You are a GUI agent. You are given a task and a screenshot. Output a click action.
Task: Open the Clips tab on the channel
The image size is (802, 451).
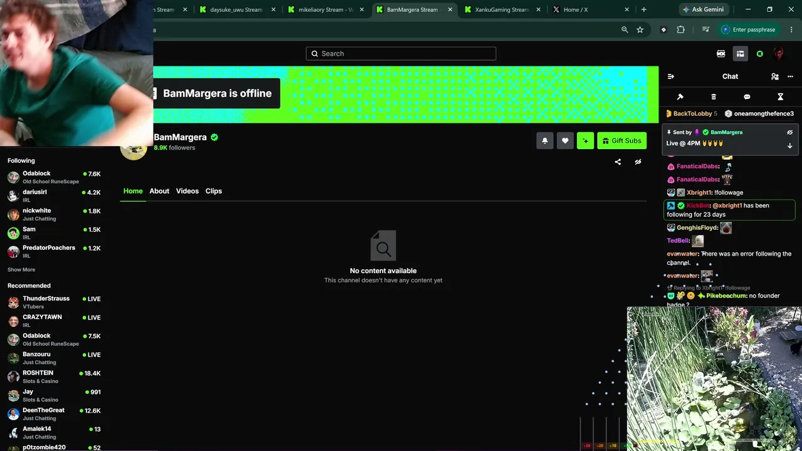(x=214, y=191)
